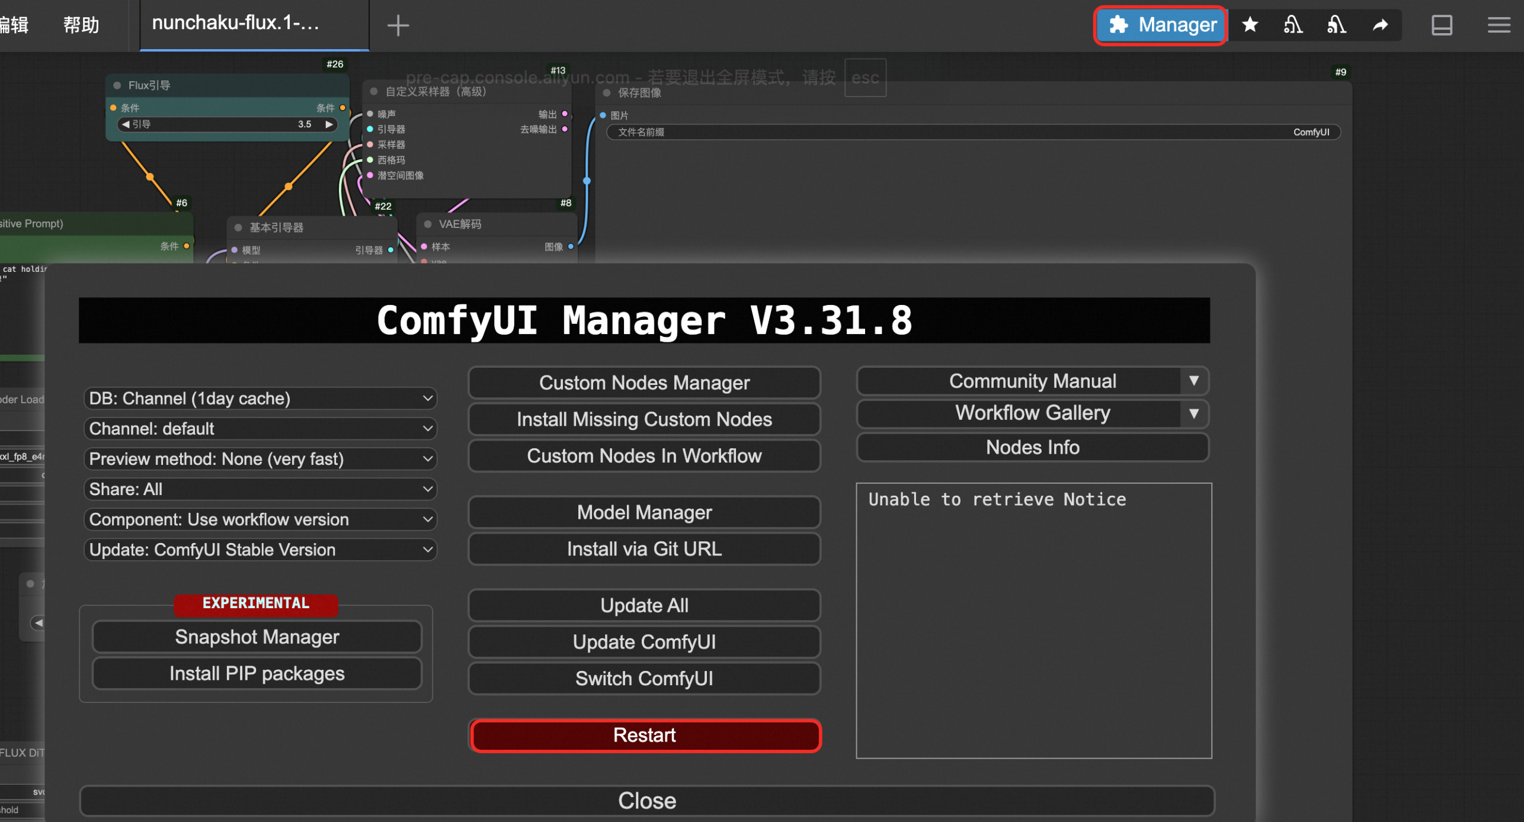Collapse the 保存图像 node via its dot
1524x822 pixels.
[x=607, y=93]
